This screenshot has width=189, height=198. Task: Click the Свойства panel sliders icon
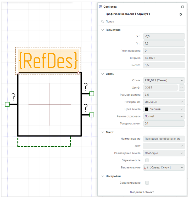pyautogui.click(x=100, y=7)
